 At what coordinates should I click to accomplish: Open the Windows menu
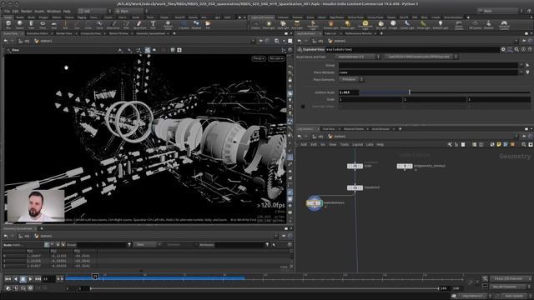[53, 11]
